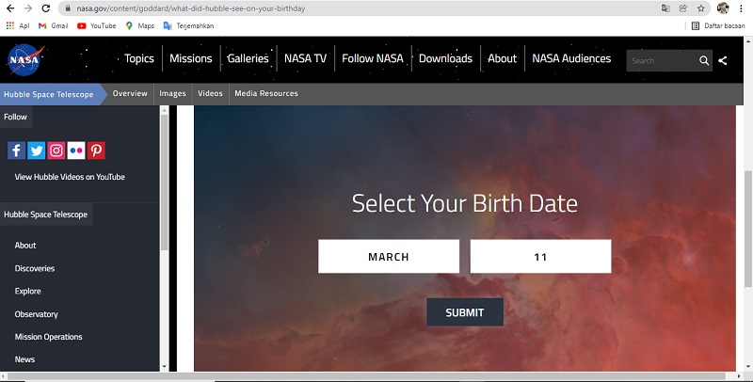Open the Topics menu
753x382 pixels.
click(139, 58)
